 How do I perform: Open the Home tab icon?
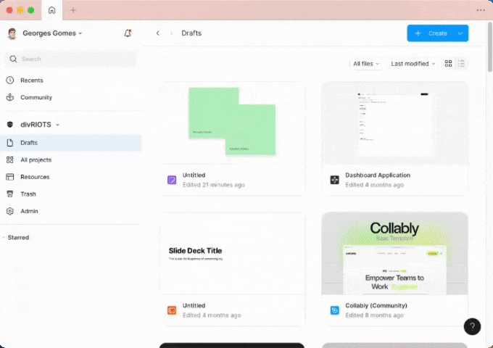click(x=52, y=10)
